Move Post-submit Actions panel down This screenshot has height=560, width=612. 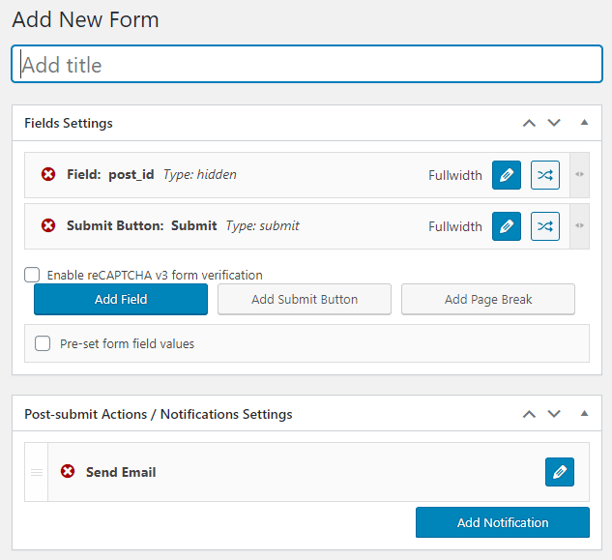point(554,414)
